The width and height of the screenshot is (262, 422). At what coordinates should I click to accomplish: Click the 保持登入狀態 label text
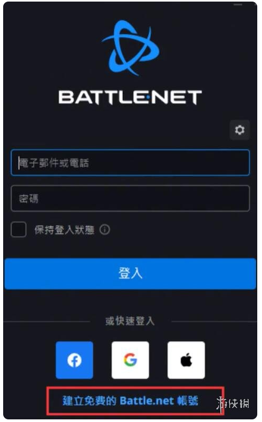pos(64,230)
